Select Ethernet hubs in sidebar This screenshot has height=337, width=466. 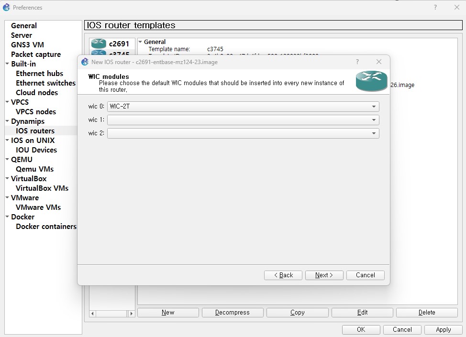point(40,73)
